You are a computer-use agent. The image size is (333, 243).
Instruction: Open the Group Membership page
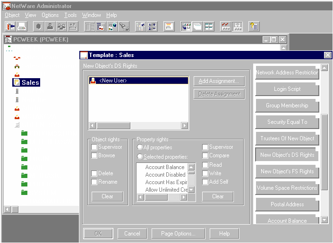(287, 105)
